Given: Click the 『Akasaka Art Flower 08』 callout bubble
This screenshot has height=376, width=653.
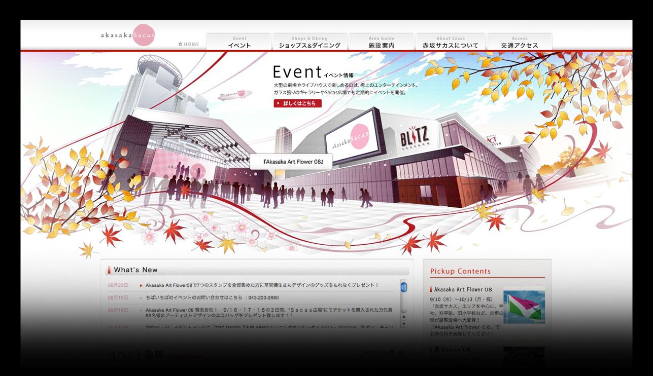Looking at the screenshot, I should (x=291, y=163).
